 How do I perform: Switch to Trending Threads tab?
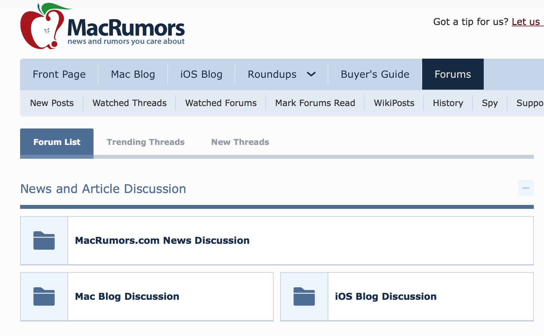146,142
